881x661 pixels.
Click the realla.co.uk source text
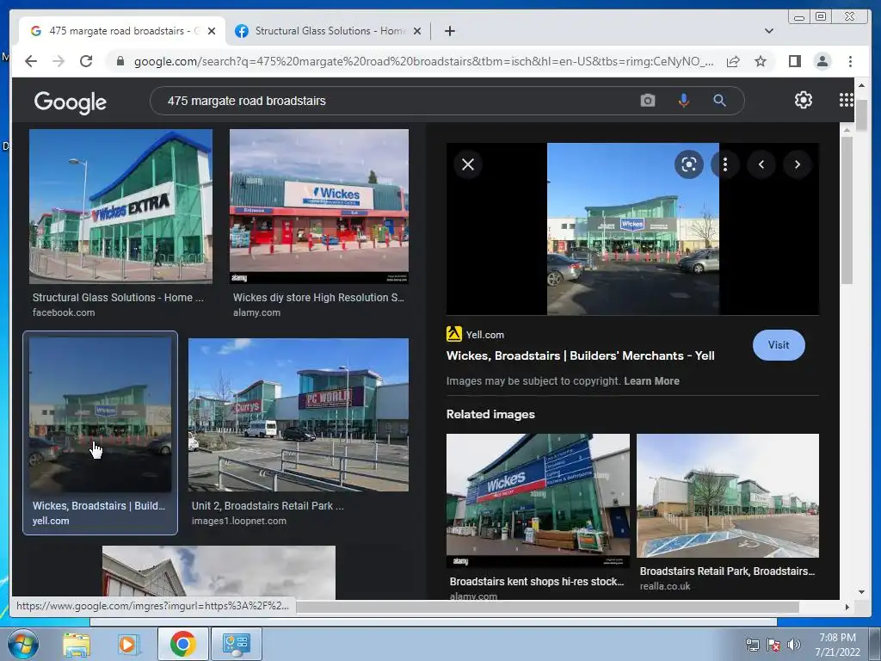click(x=665, y=586)
